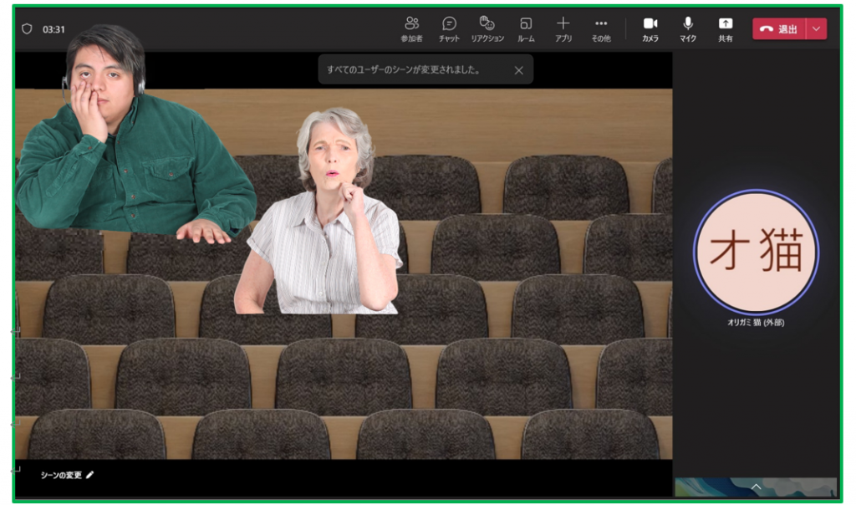
Task: Click the オリガミ 猫 (外部) name label
Action: [x=756, y=323]
